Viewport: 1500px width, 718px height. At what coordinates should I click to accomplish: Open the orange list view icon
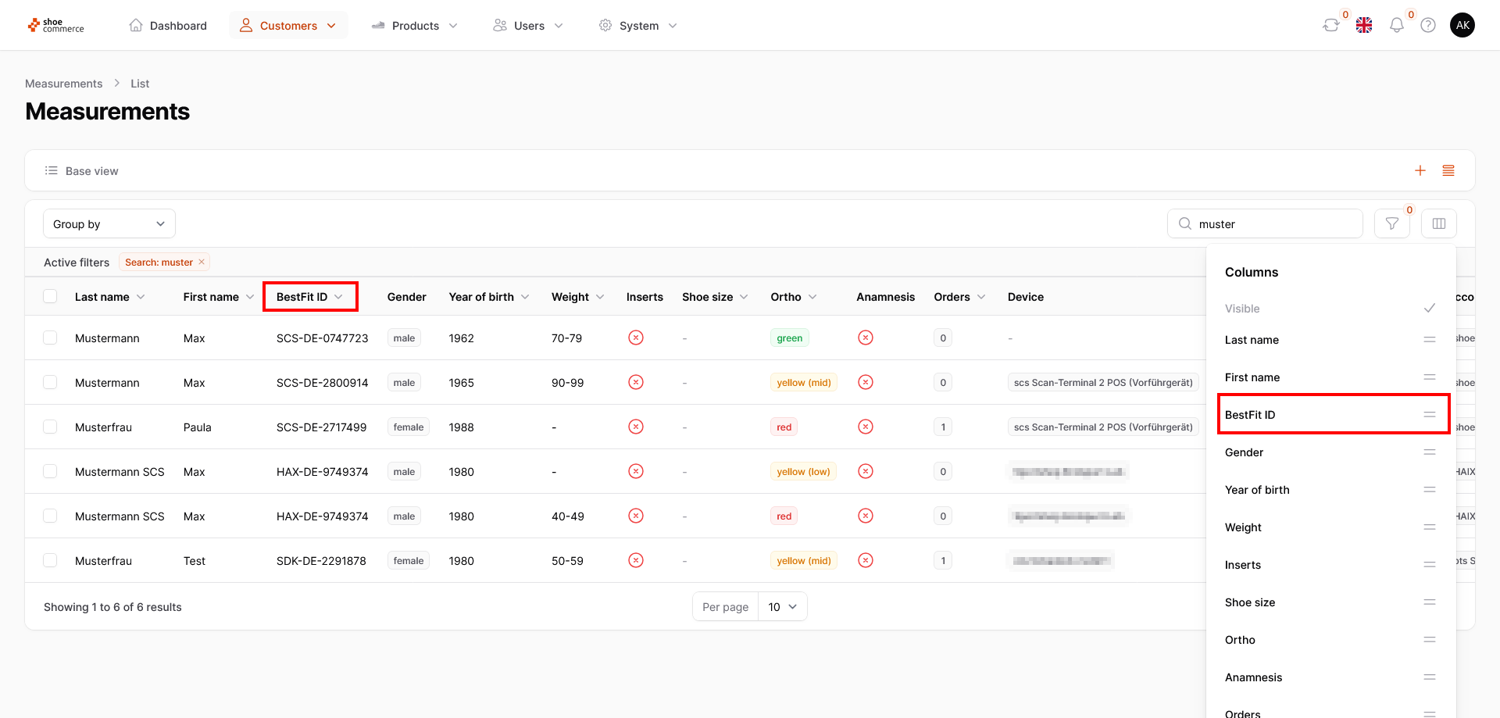[x=1448, y=171]
